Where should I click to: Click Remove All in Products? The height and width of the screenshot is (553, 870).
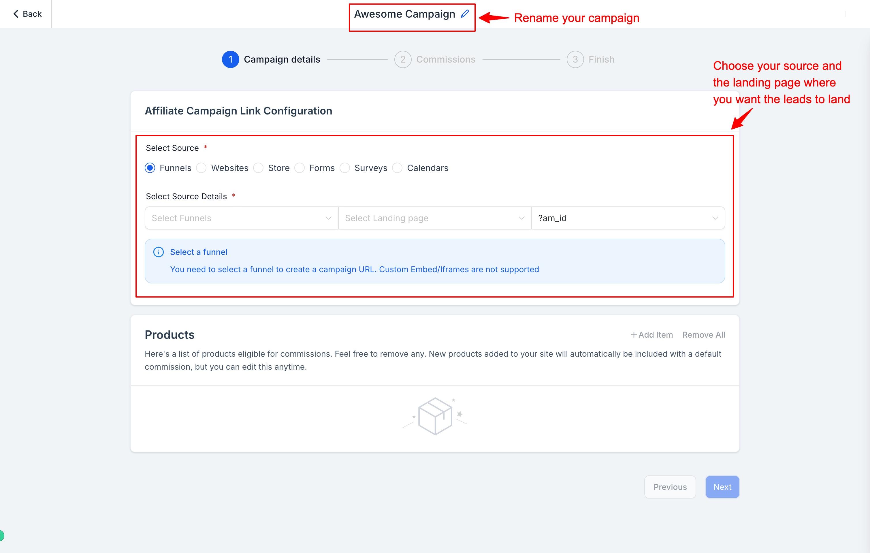pyautogui.click(x=703, y=335)
